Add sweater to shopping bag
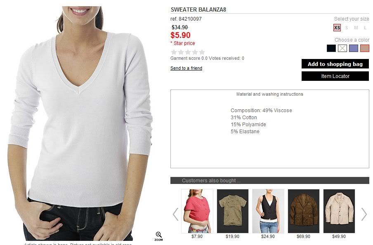 coord(335,64)
